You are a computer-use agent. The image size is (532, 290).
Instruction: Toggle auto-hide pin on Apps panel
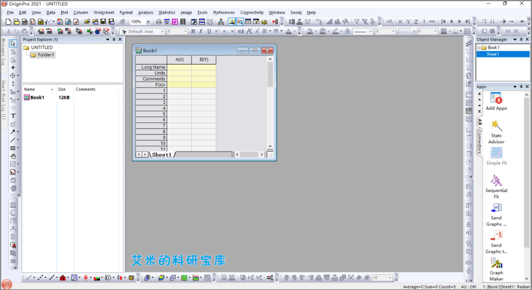(x=521, y=87)
